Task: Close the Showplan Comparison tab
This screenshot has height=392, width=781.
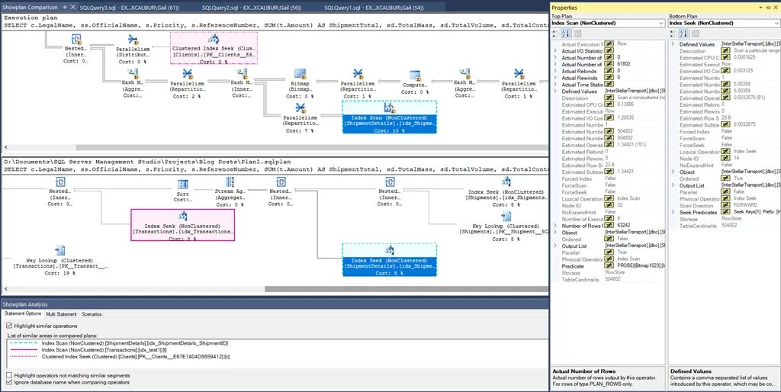Action: (x=72, y=8)
